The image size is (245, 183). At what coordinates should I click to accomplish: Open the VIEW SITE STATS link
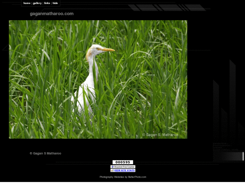(124, 170)
